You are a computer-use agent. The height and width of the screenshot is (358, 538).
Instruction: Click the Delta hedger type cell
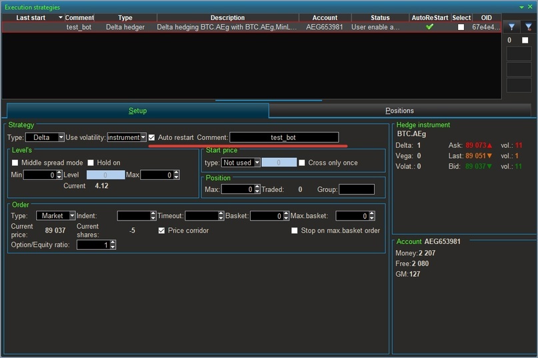pyautogui.click(x=125, y=27)
